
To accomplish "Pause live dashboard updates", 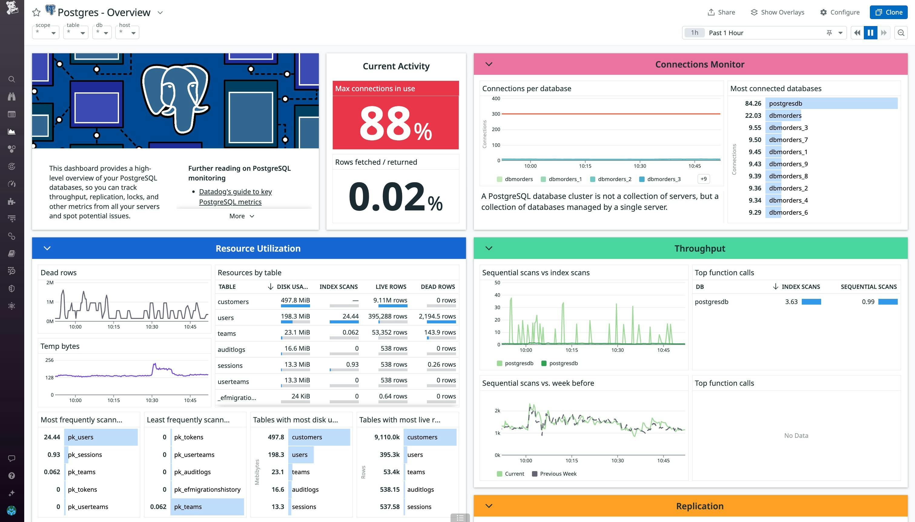I will click(x=870, y=33).
